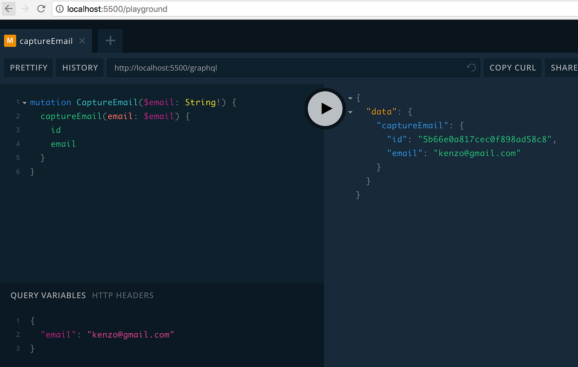
Task: Click the id value 5b66e0a817cec0f898ad58c8
Action: click(485, 139)
